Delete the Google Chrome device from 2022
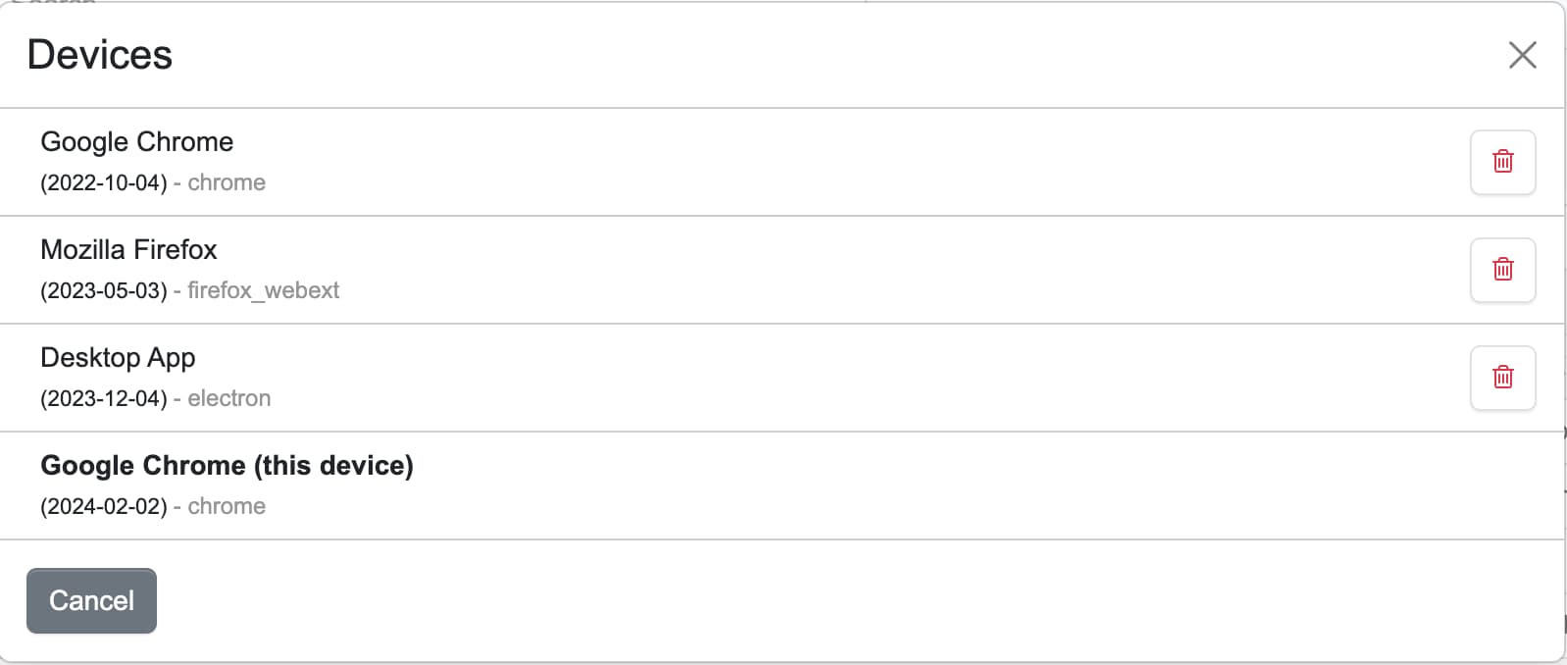 coord(1502,162)
